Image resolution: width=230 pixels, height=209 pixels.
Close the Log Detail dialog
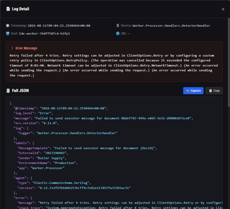(223, 9)
